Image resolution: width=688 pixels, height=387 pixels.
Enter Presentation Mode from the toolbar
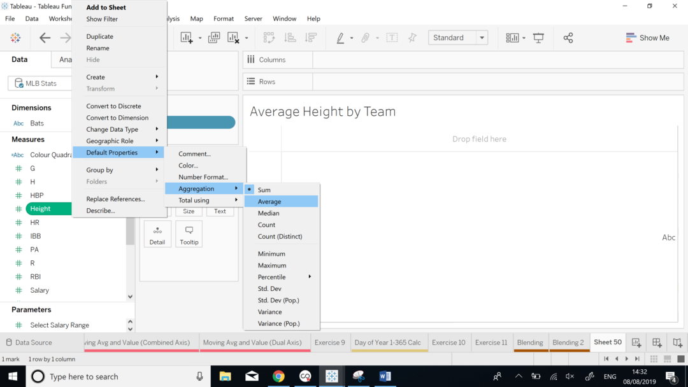click(538, 38)
